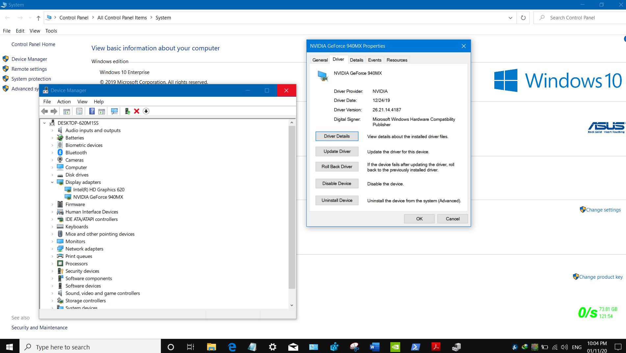The image size is (626, 353).
Task: Switch to the Details tab in Properties
Action: click(x=356, y=60)
